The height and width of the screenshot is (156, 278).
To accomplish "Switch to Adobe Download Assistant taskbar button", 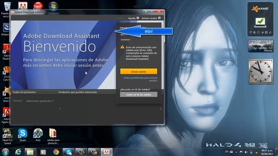I will (106, 152).
